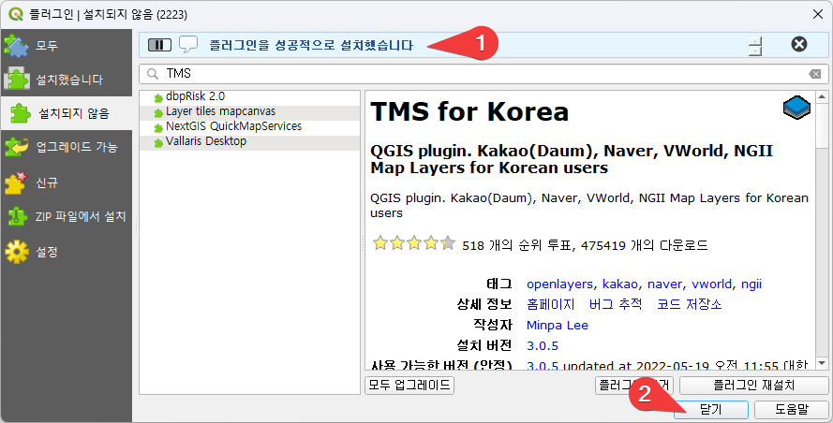Click the 설치했습니다 installed plugins icon
Screen dimensions: 833x423
18,80
